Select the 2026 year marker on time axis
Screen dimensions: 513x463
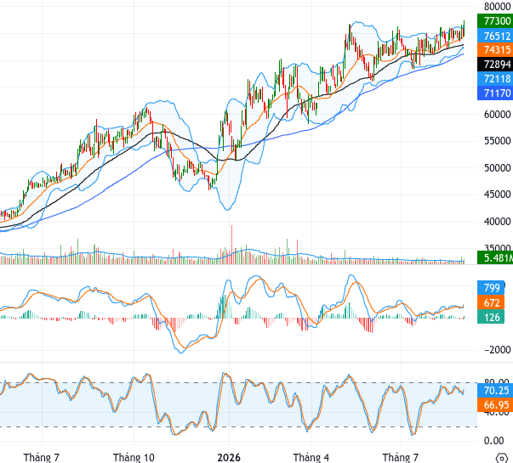tap(229, 457)
